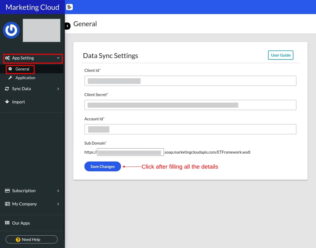Image resolution: width=316 pixels, height=248 pixels.
Task: Click the Import down-arrow icon
Action: click(7, 102)
